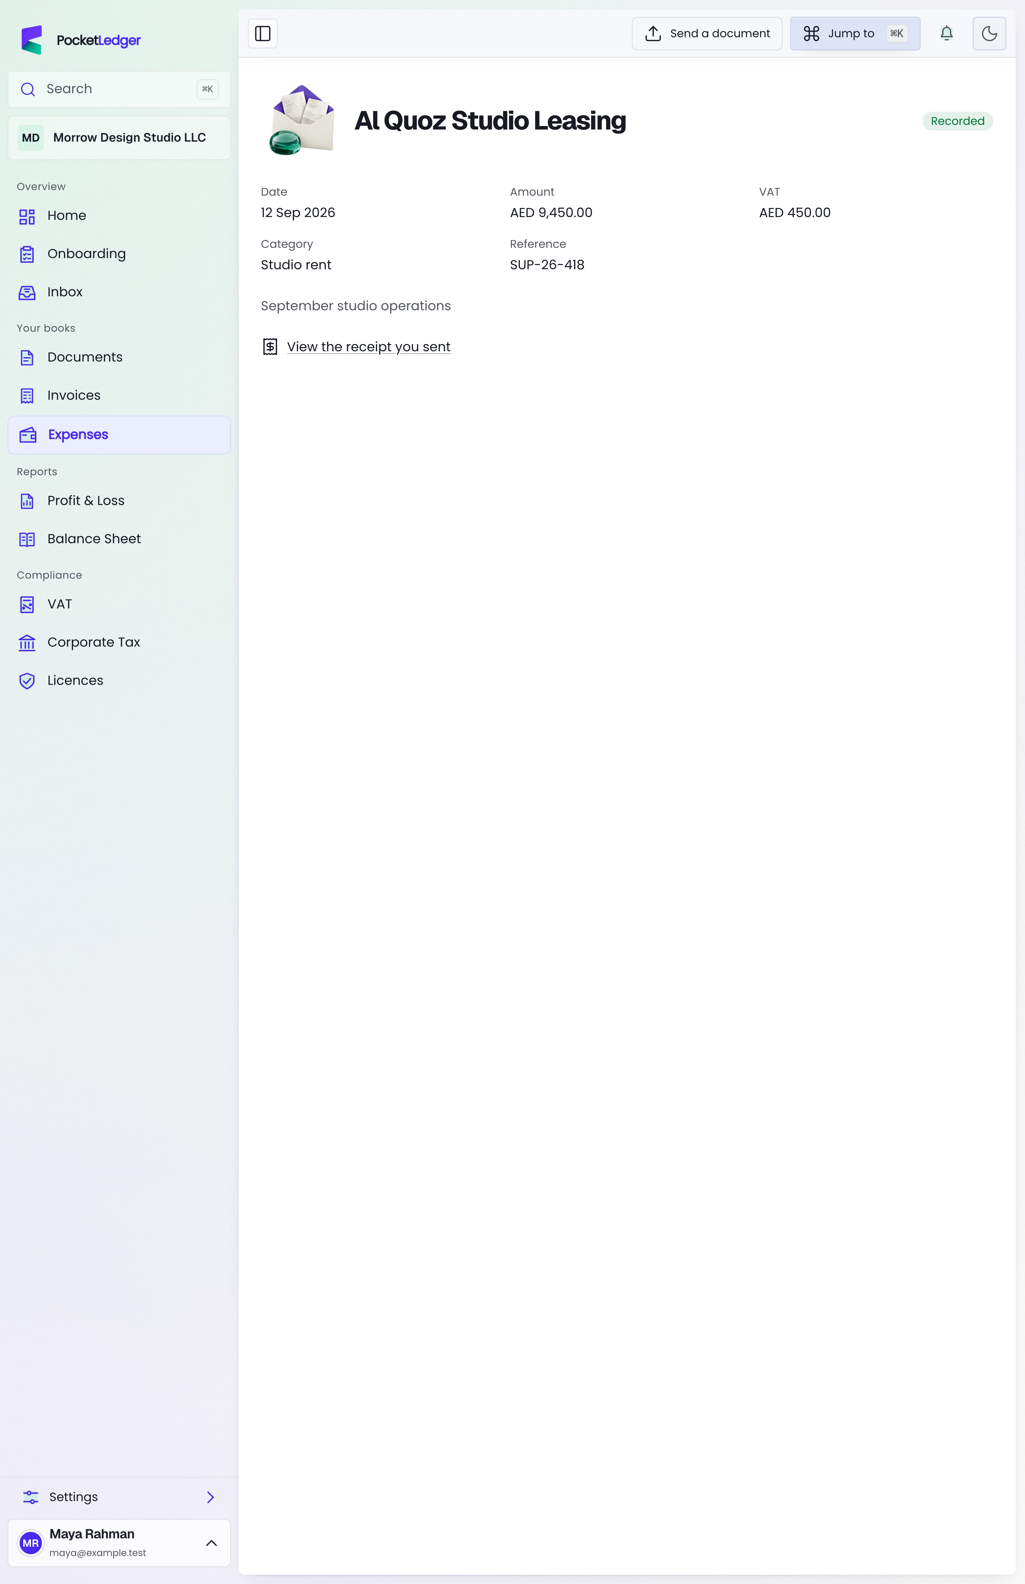Go to Home in sidebar
Image resolution: width=1025 pixels, height=1584 pixels.
(x=119, y=216)
